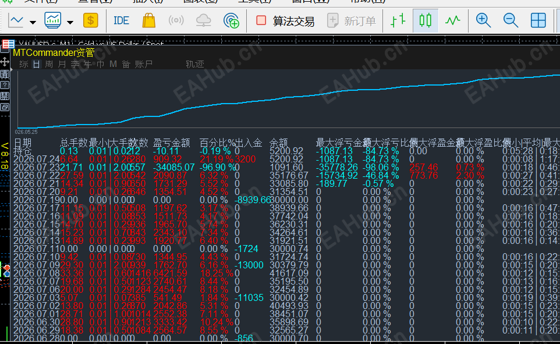Click the 出入金 column header

pyautogui.click(x=249, y=143)
